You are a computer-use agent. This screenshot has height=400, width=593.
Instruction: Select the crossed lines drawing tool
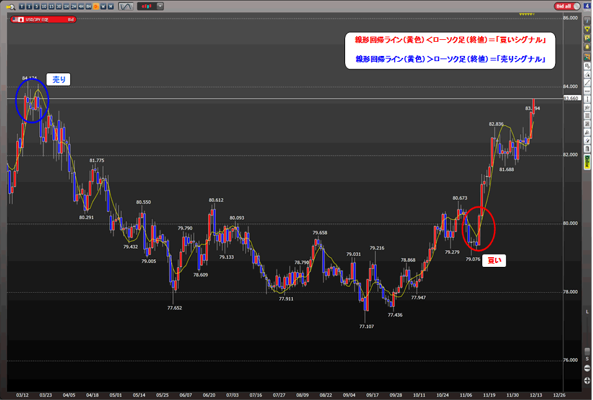click(588, 108)
